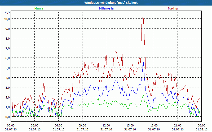
Task: Click the 18:00 time axis label
Action: pos(154,126)
